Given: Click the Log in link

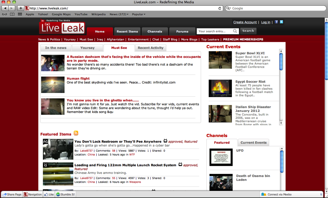Looking at the screenshot, I should [266, 22].
